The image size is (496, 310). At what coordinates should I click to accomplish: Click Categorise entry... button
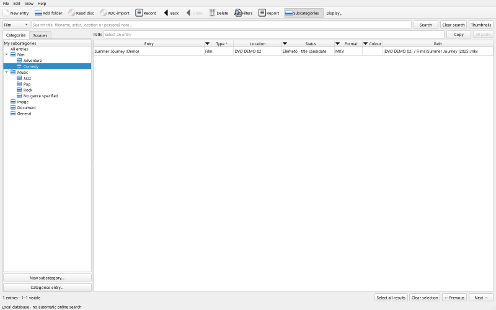(47, 288)
